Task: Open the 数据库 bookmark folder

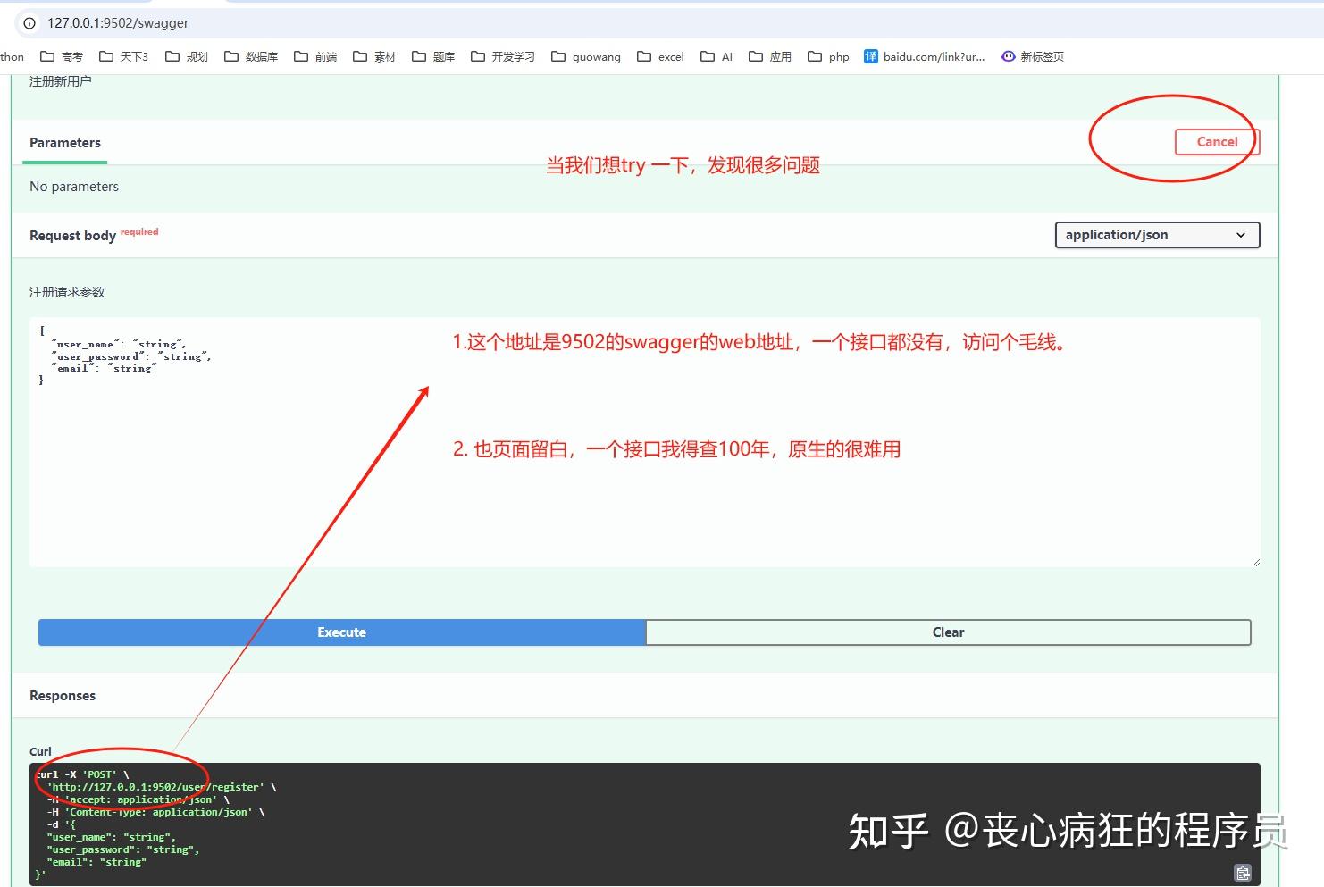Action: tap(251, 56)
